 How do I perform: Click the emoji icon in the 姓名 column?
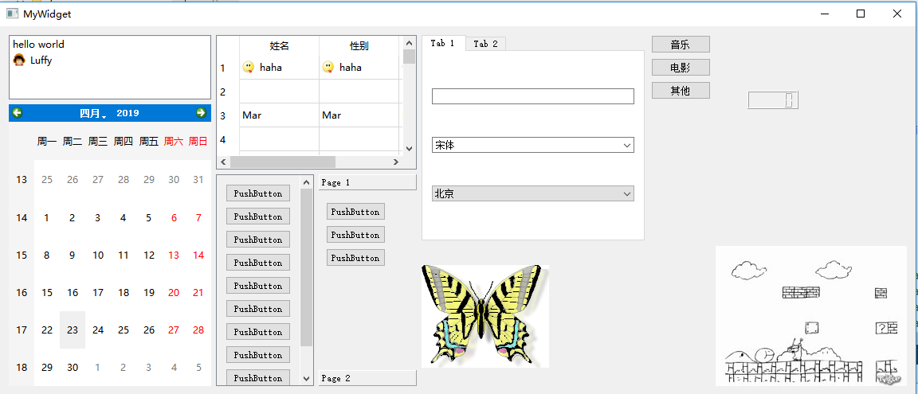249,67
